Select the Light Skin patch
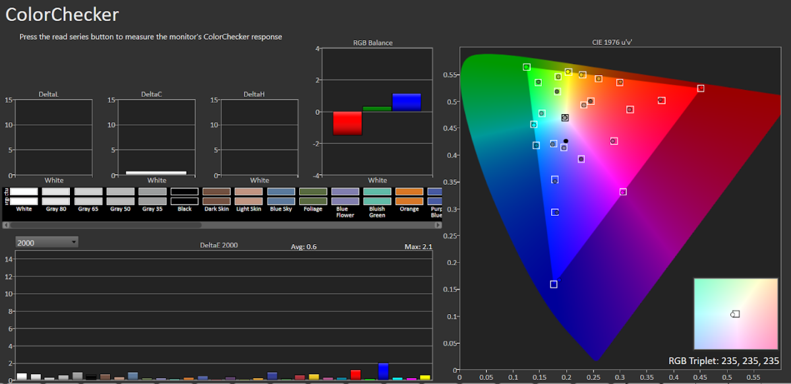 249,196
